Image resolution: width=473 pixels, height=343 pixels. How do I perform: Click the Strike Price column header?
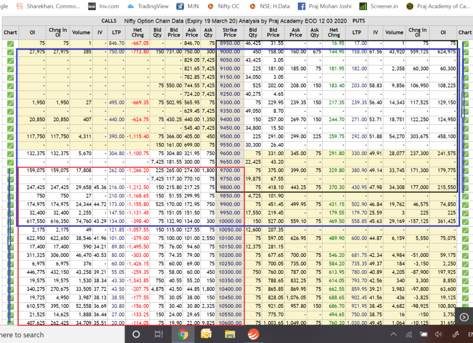[x=230, y=32]
